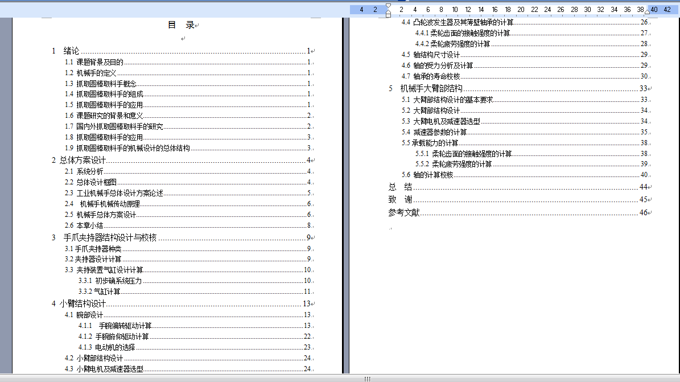
Task: Click entry 5.2 大臂部结构设计
Action: [525, 110]
